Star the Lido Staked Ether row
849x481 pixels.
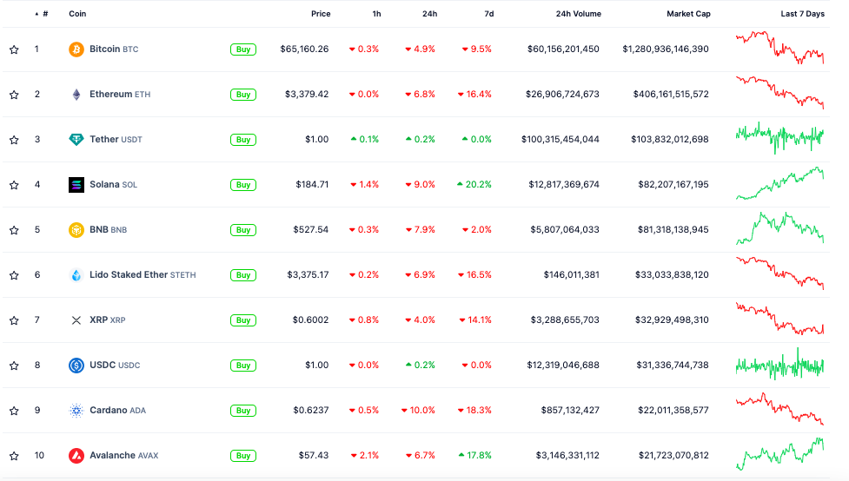point(14,275)
